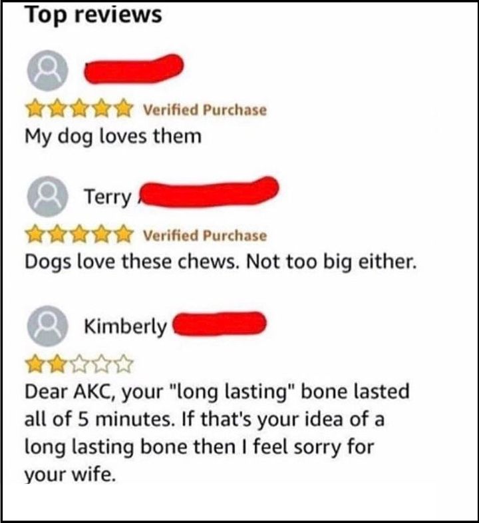Viewport: 479px width, 523px height.
Task: Click the red redaction beside Kimberly
Action: [220, 324]
